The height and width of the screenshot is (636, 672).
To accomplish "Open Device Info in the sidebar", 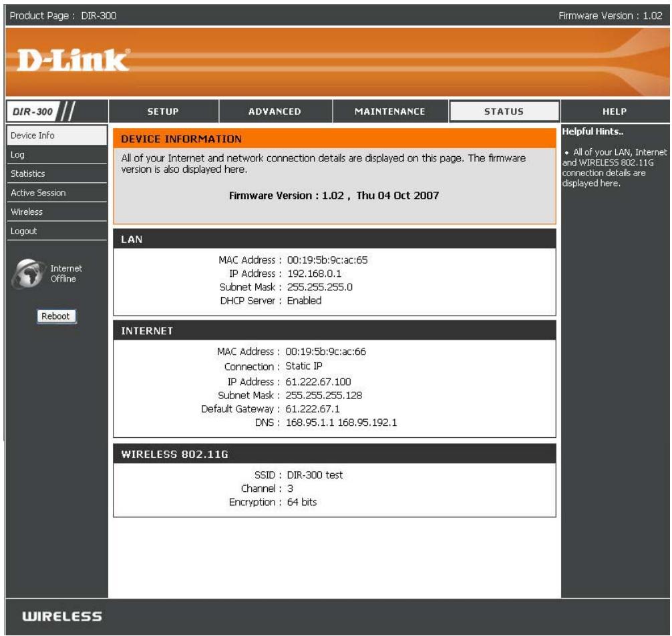I will pos(57,135).
